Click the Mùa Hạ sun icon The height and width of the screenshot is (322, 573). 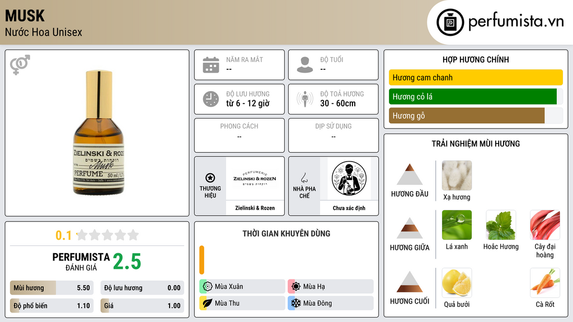click(296, 287)
